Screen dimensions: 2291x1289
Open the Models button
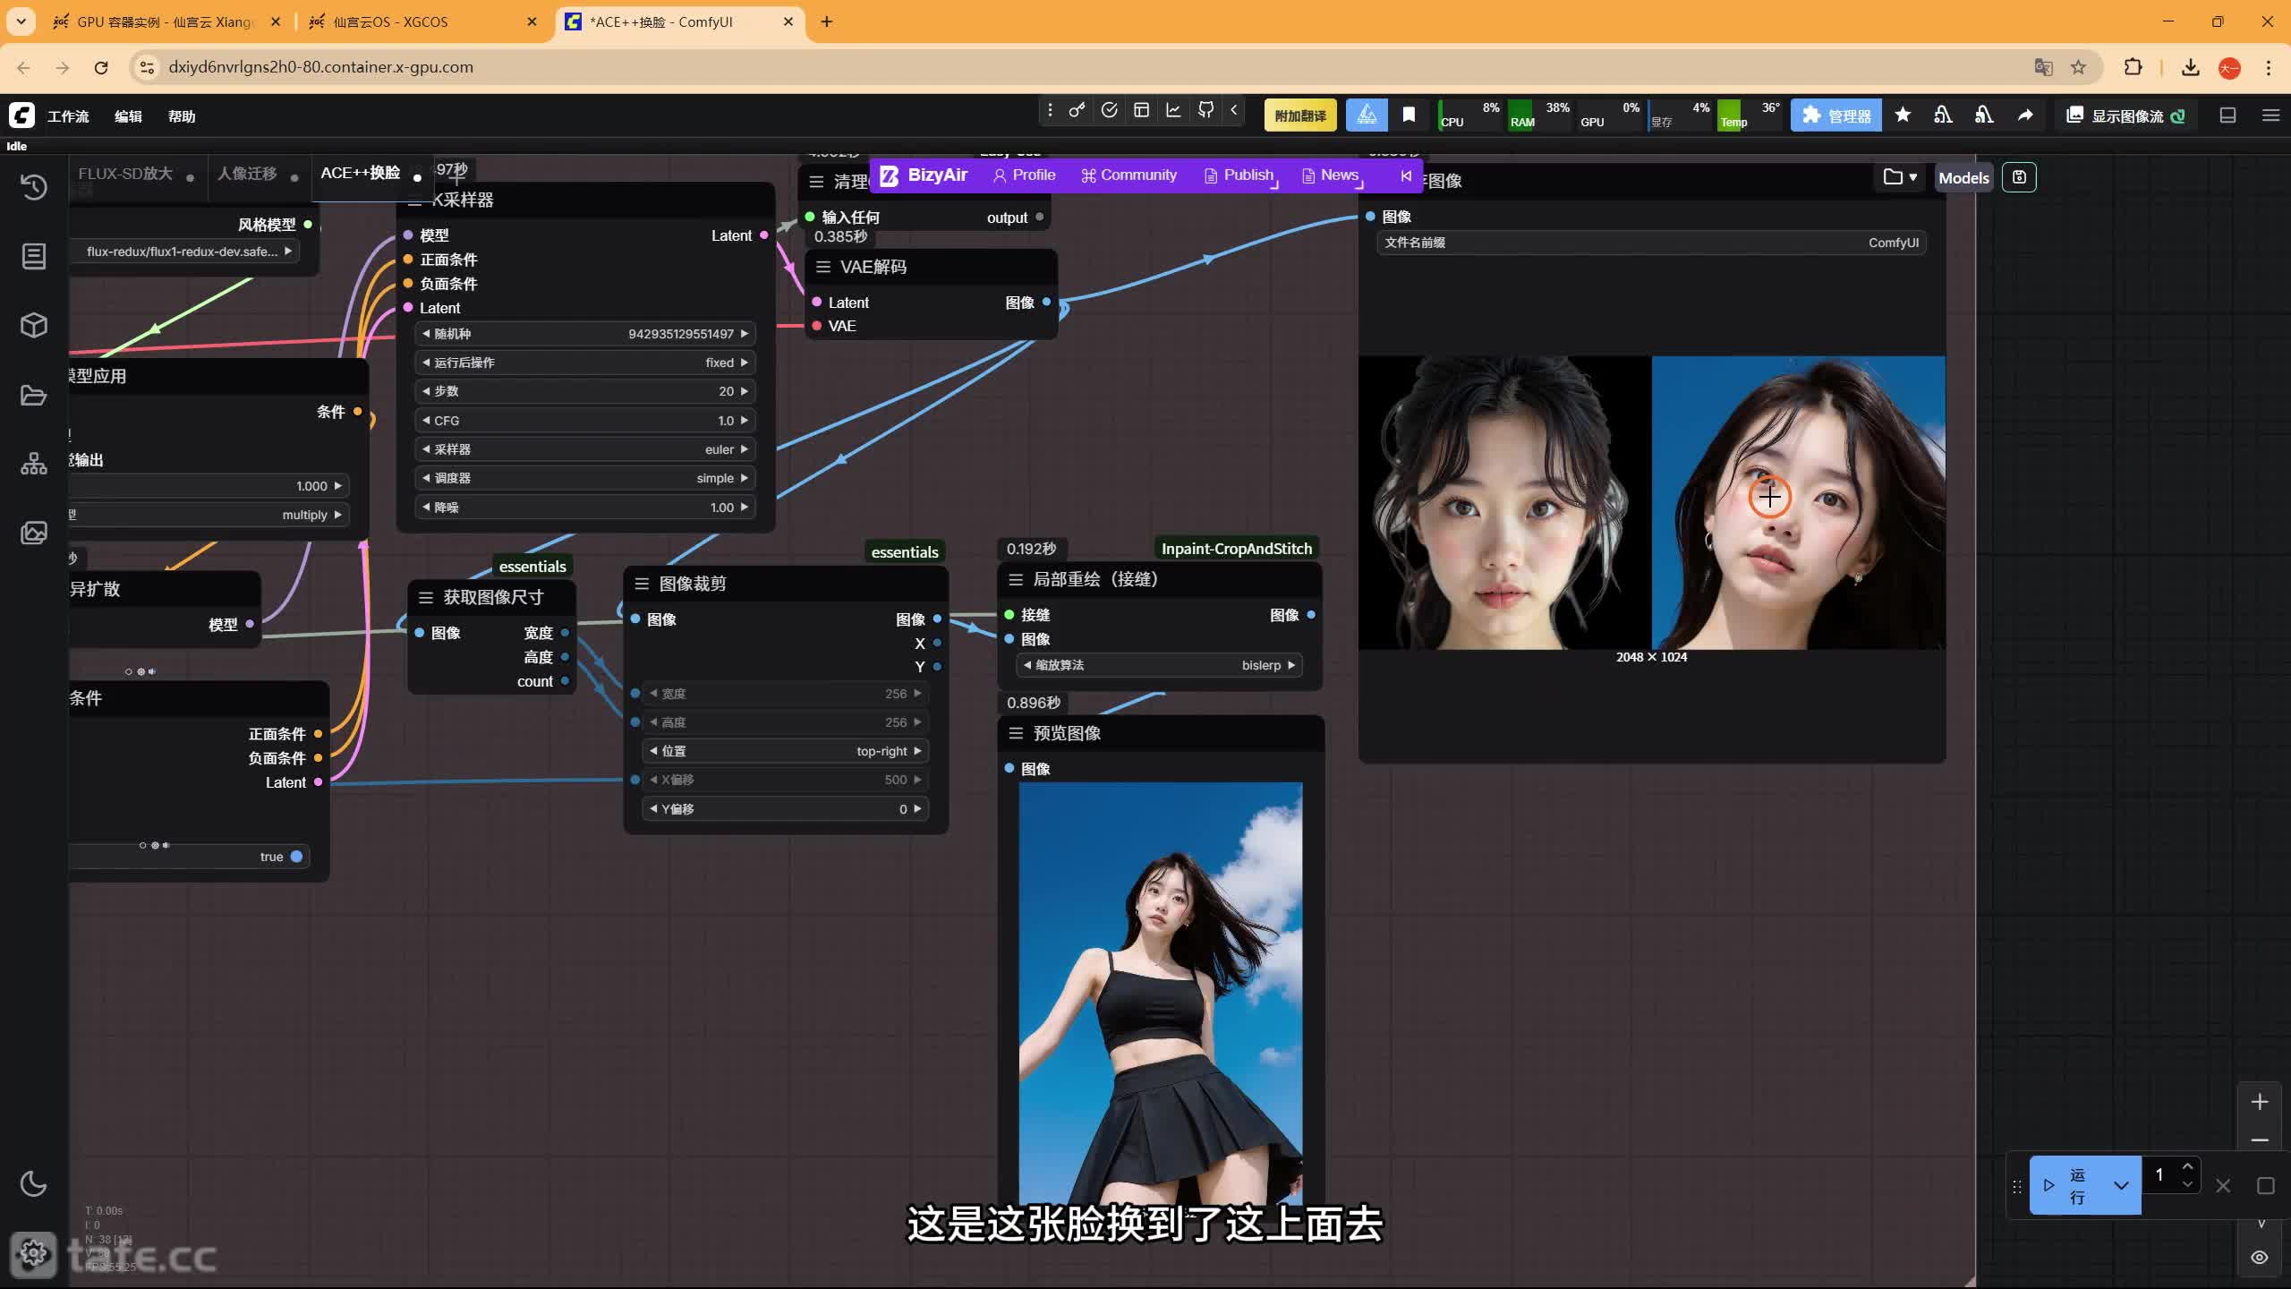pos(1963,177)
